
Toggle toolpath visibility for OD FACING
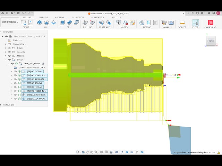pyautogui.click(x=15, y=72)
